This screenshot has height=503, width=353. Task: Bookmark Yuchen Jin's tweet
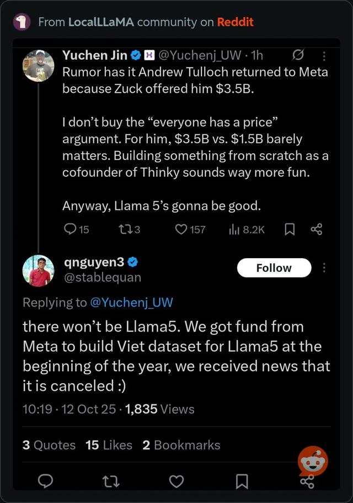(x=289, y=229)
